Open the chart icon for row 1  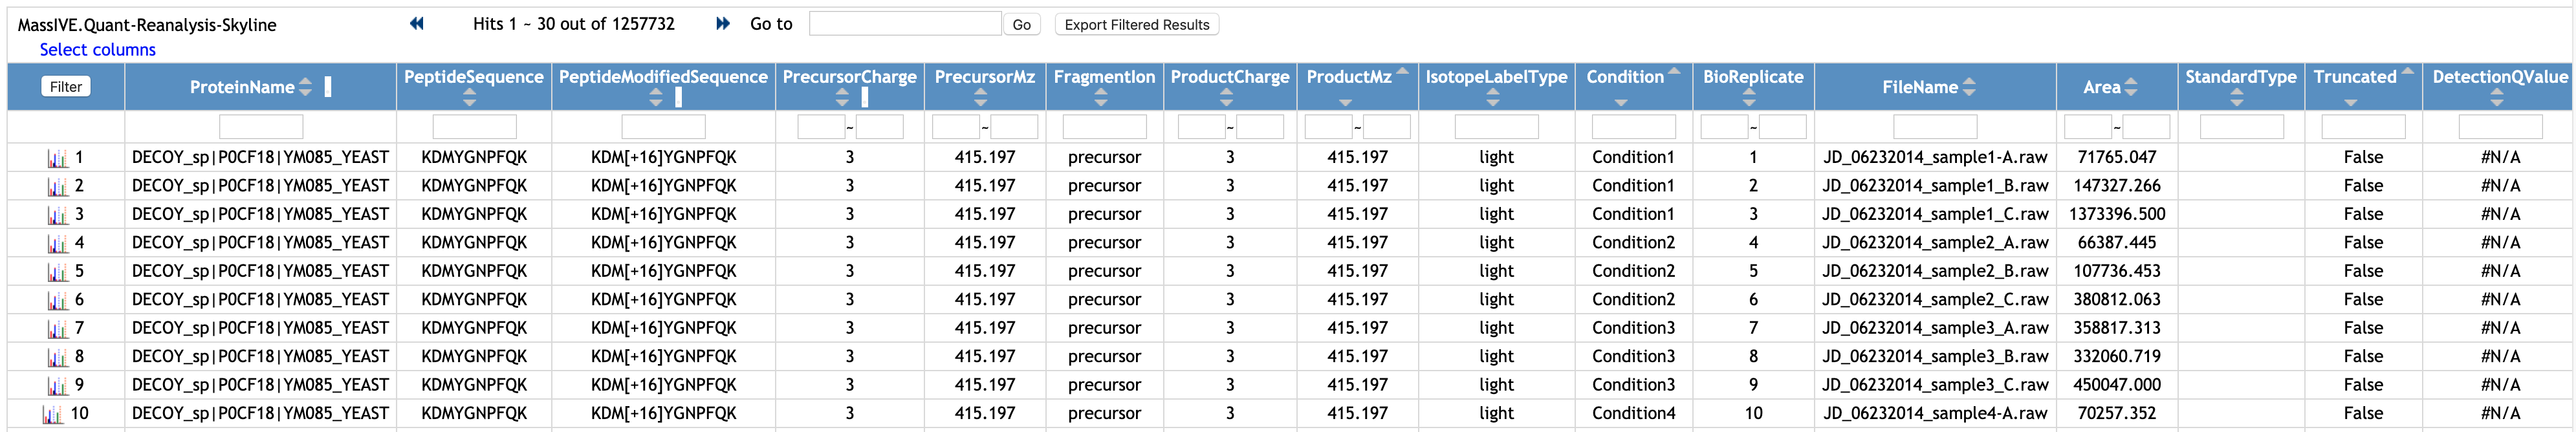[x=57, y=158]
